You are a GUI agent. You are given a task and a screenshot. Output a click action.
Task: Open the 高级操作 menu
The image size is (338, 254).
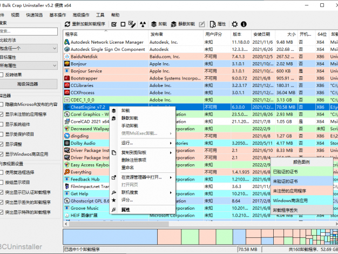tap(81, 15)
